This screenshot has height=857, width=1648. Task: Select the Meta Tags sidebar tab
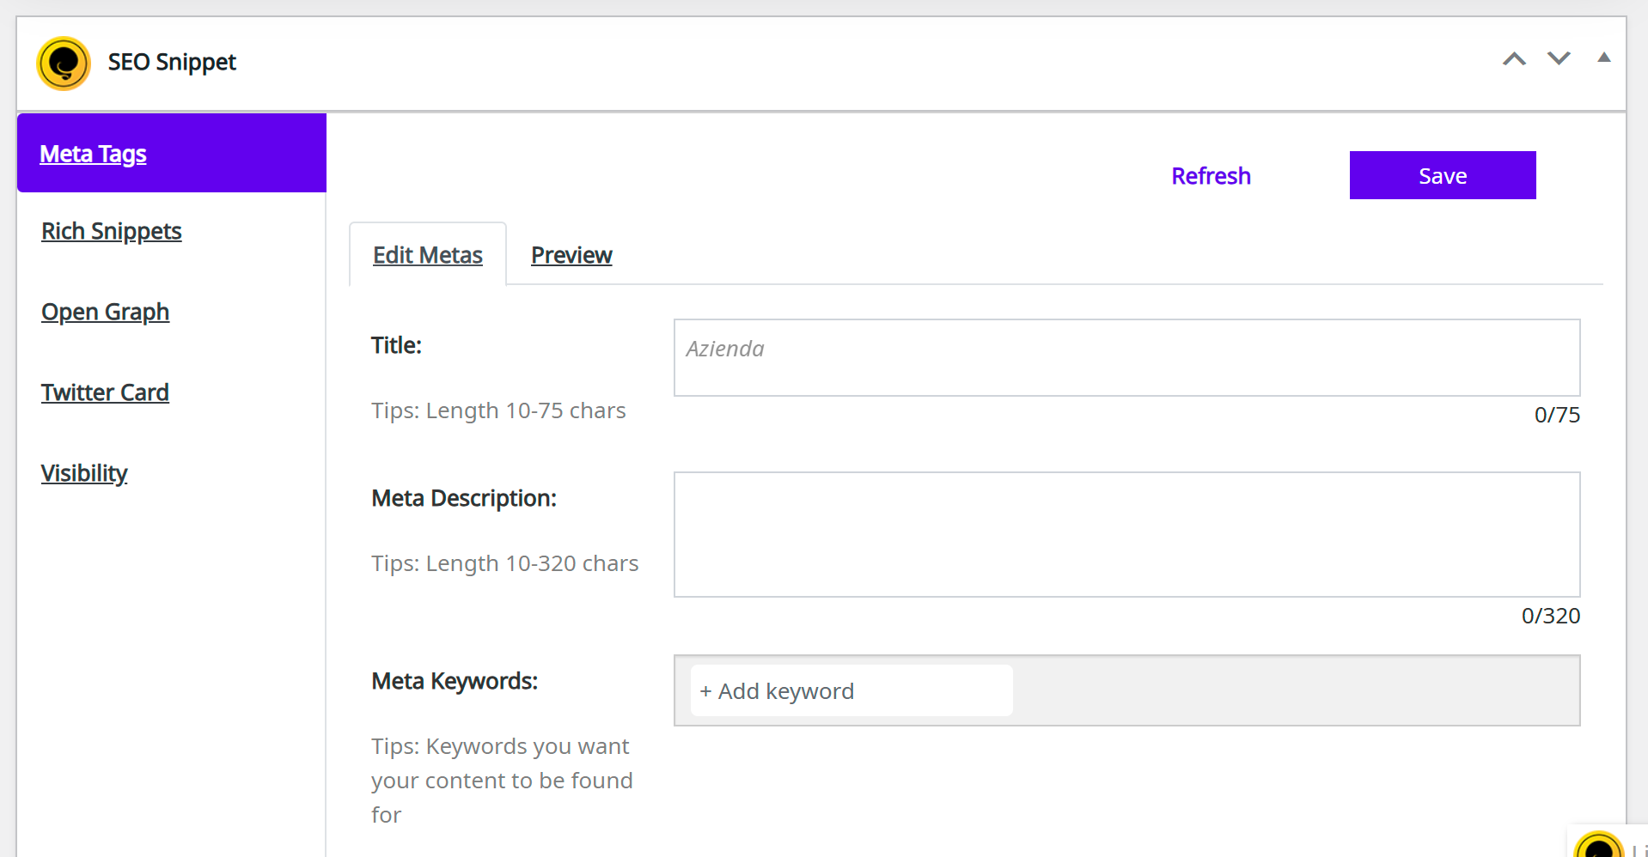click(93, 154)
